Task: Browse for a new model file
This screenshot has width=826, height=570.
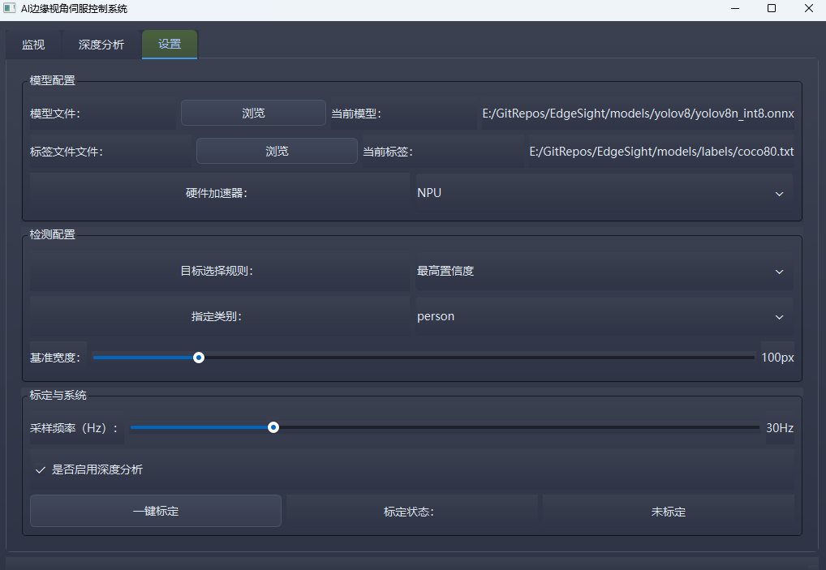Action: (x=253, y=113)
